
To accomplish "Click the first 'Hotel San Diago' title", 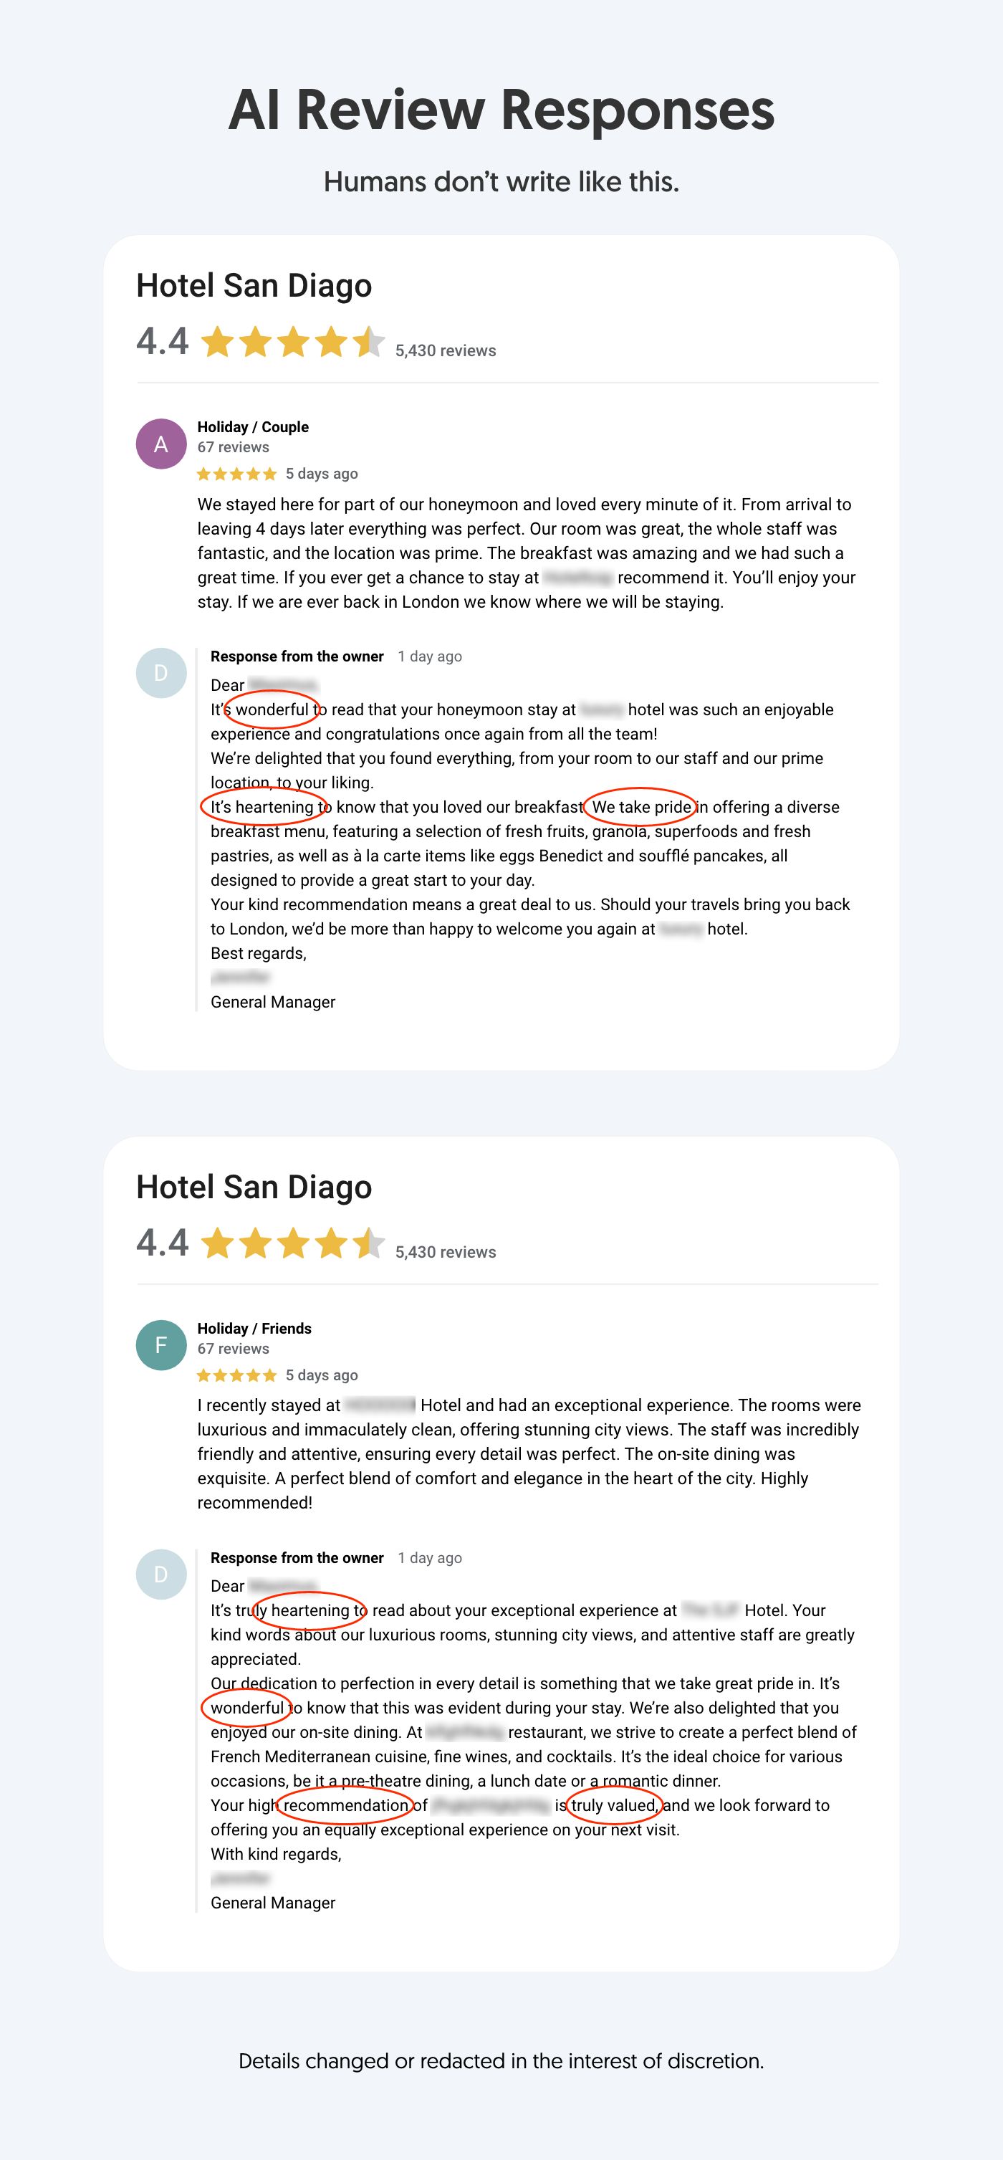I will [254, 286].
